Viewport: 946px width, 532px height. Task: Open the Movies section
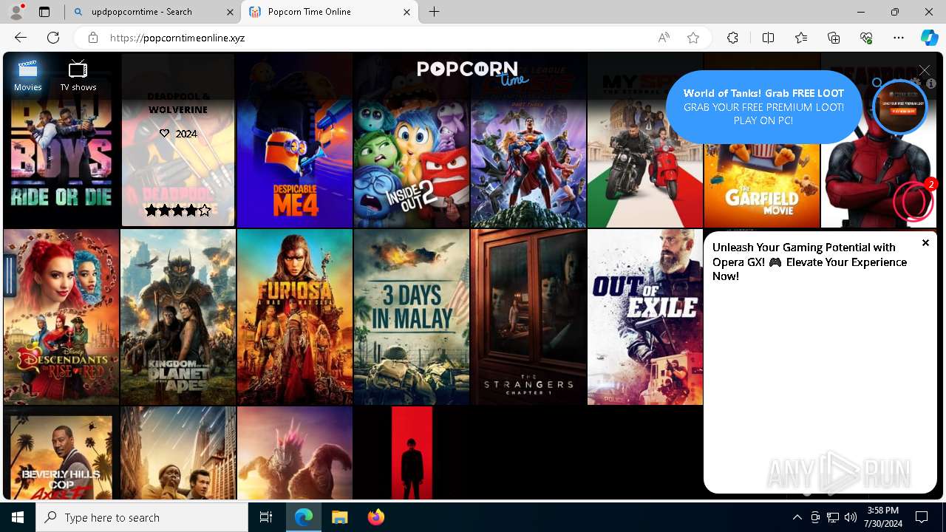28,76
